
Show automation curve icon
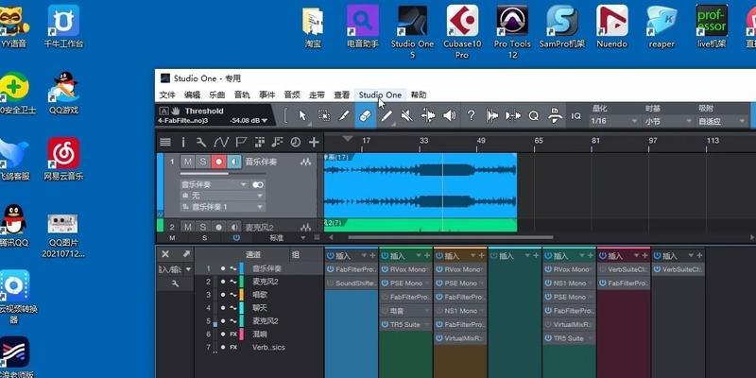tap(221, 142)
